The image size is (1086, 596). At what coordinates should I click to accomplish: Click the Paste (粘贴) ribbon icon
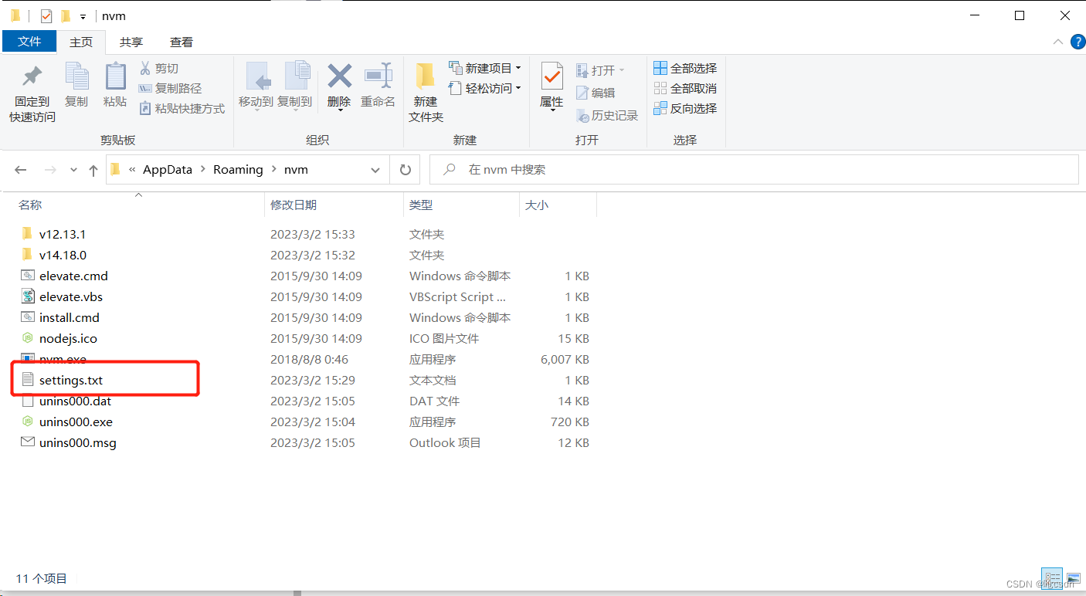tap(115, 77)
